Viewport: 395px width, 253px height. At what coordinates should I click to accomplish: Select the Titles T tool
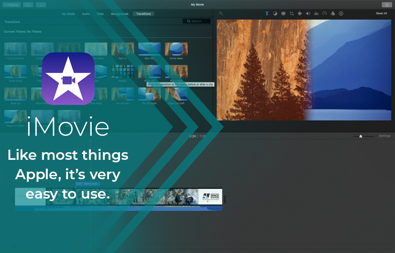pos(267,13)
